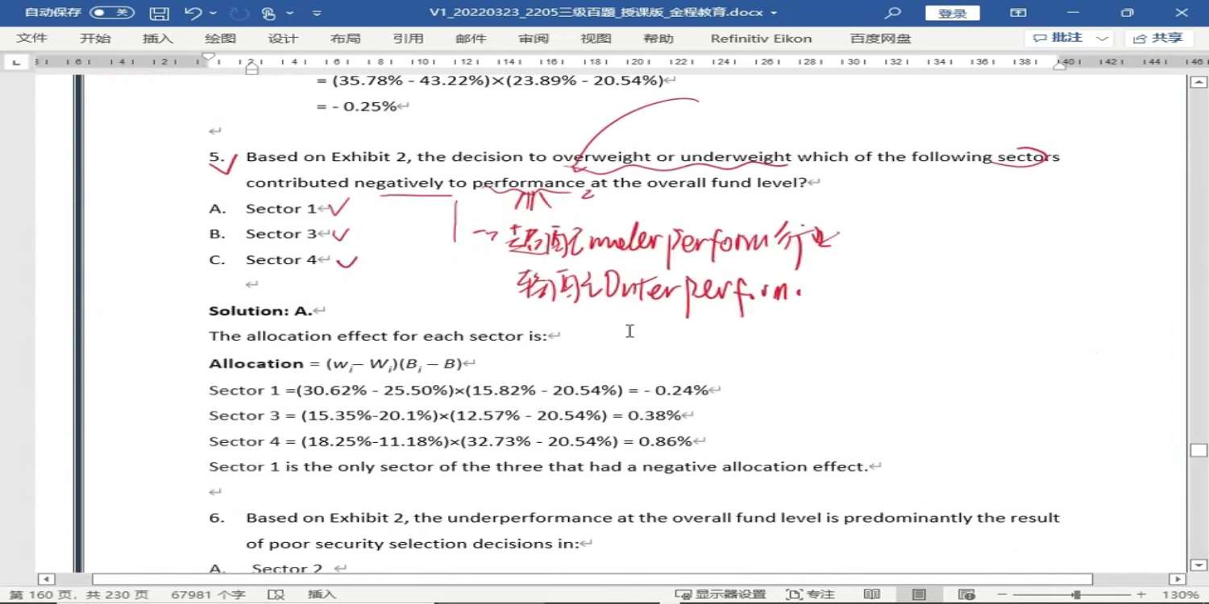Switch to the 绘图 (Draw) tab
1209x604 pixels.
pos(220,39)
